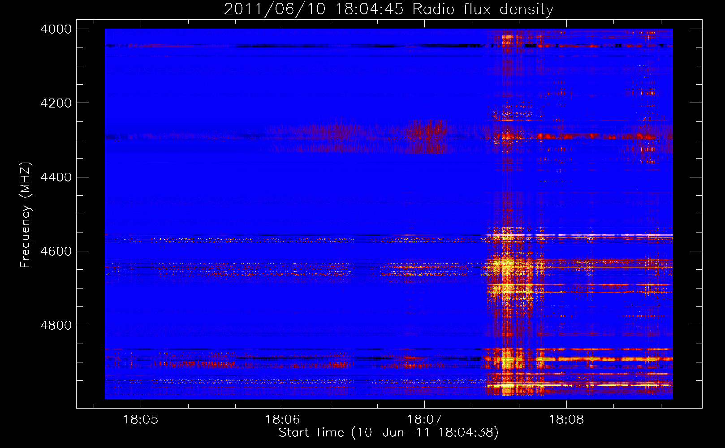
Task: Click the plot title '2011/06/10 18:04:45 Radio flux density'
Action: pyautogui.click(x=388, y=9)
